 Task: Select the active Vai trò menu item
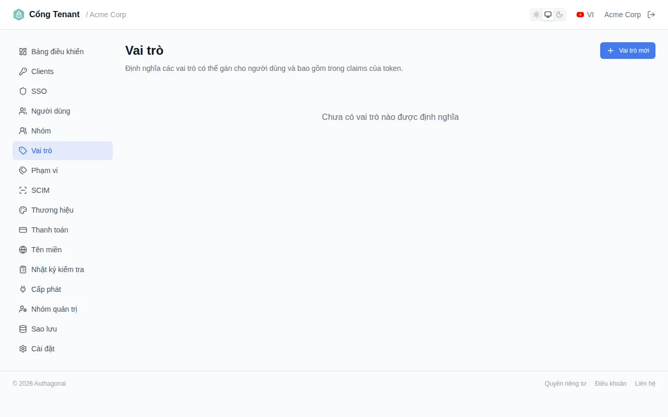point(63,151)
